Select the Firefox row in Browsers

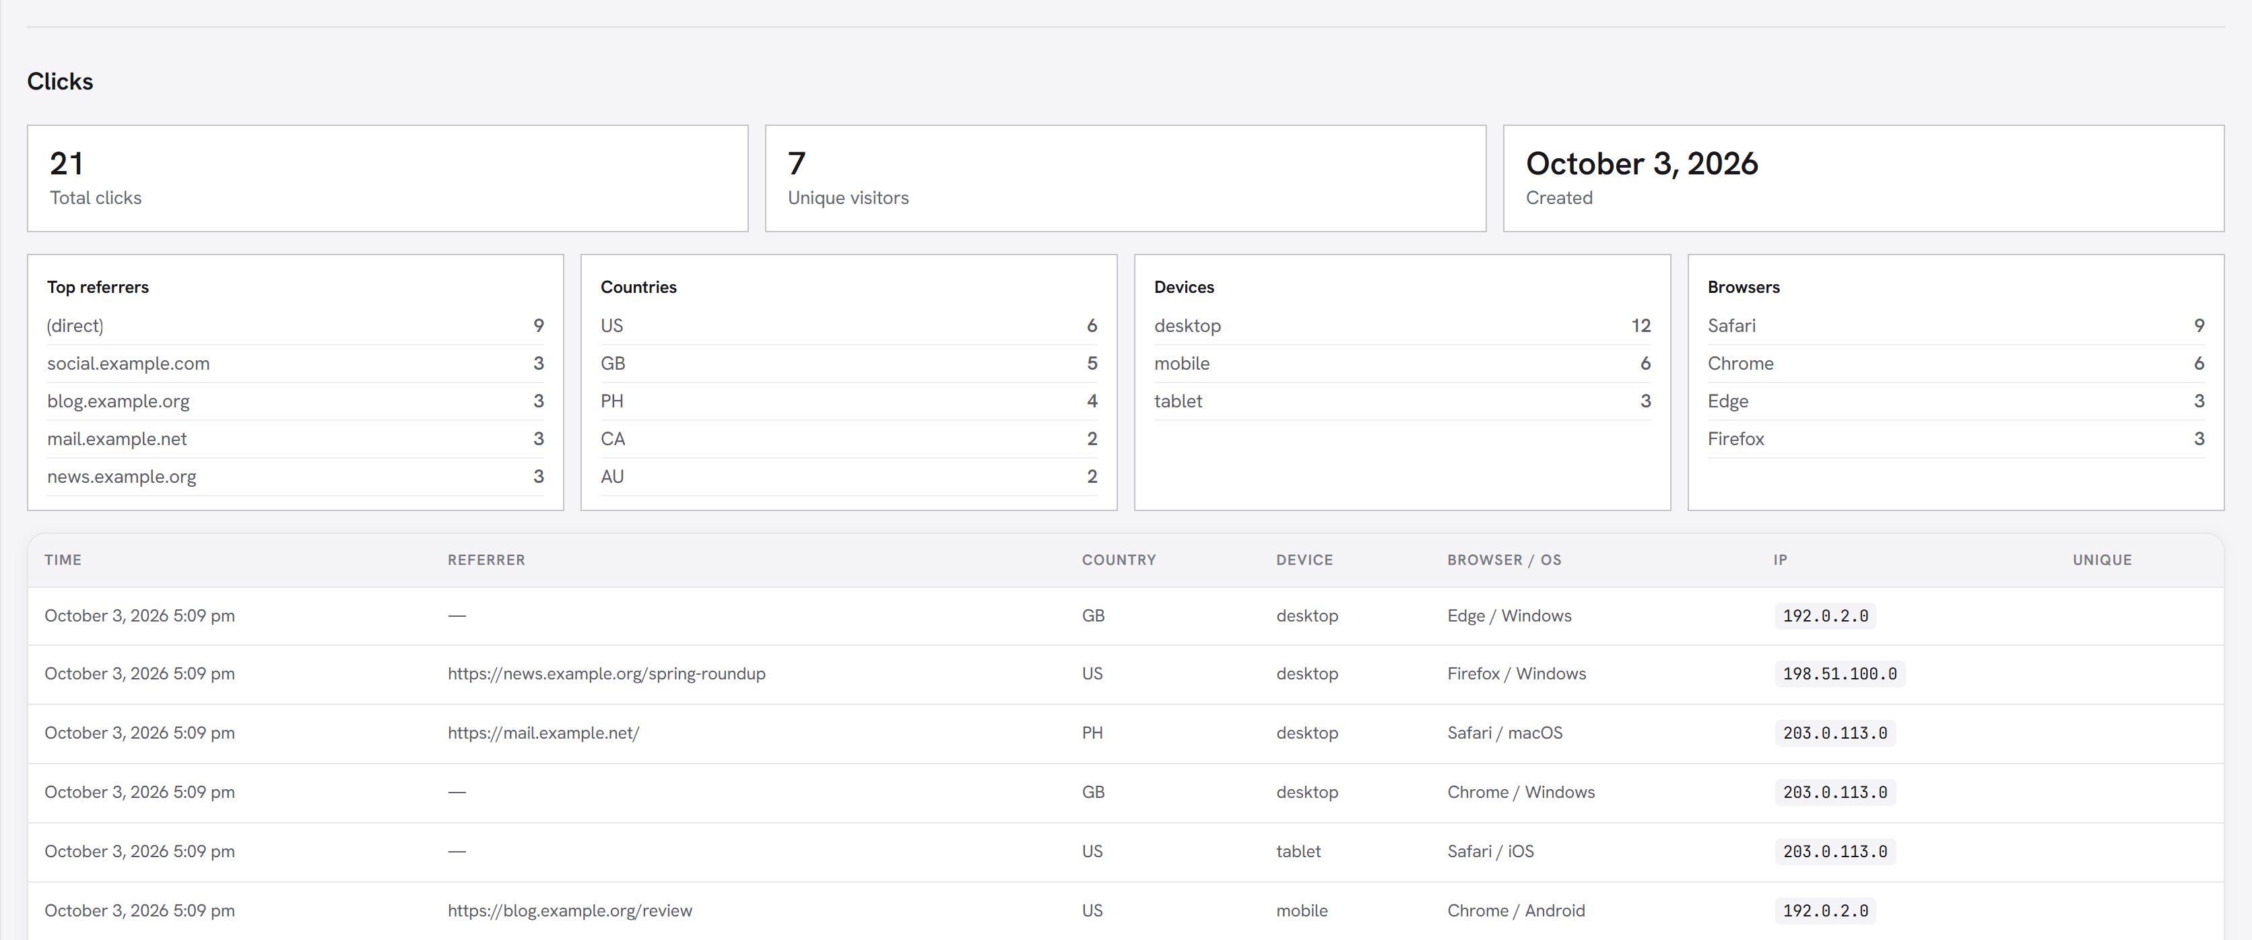(x=1956, y=438)
